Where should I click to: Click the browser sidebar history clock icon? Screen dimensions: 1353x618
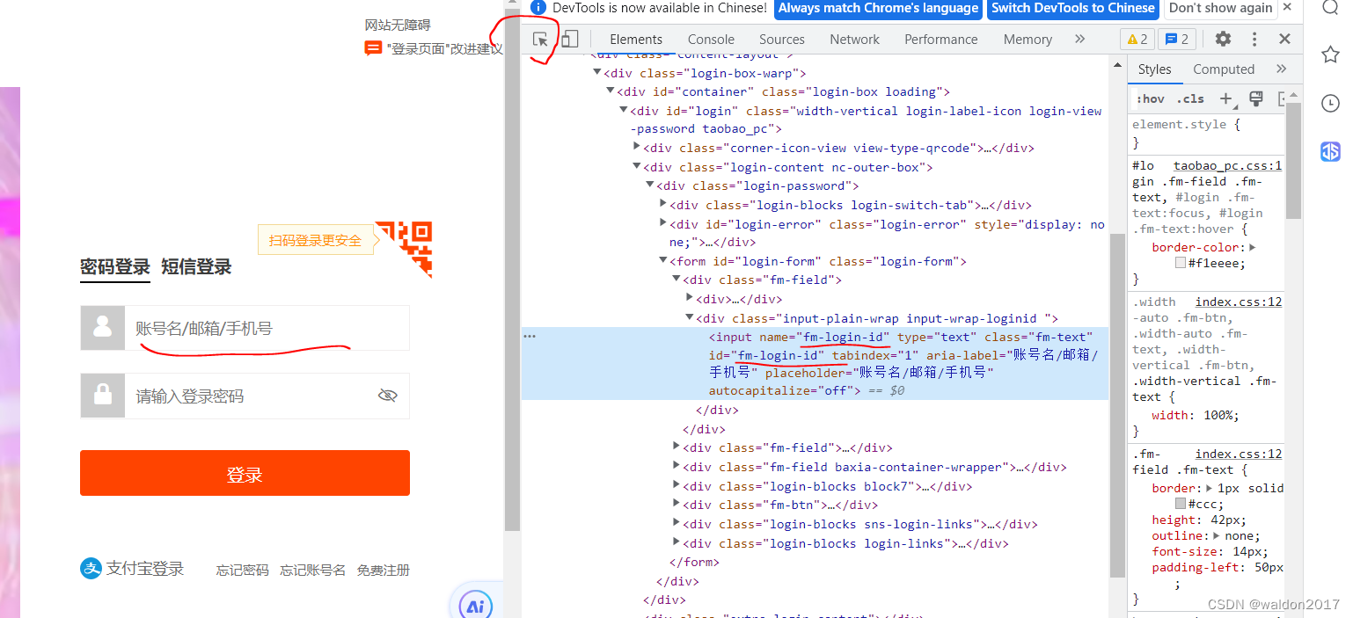click(x=1330, y=103)
